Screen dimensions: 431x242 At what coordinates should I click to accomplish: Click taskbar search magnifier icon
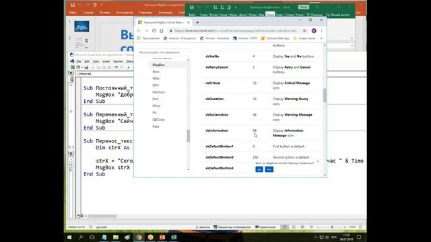(81, 237)
